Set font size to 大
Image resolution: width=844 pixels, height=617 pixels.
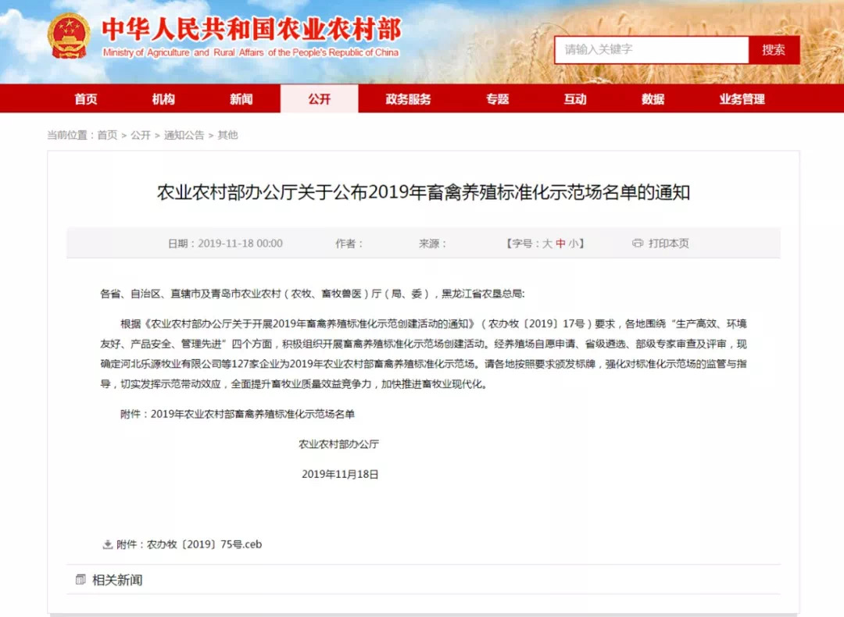[x=547, y=244]
